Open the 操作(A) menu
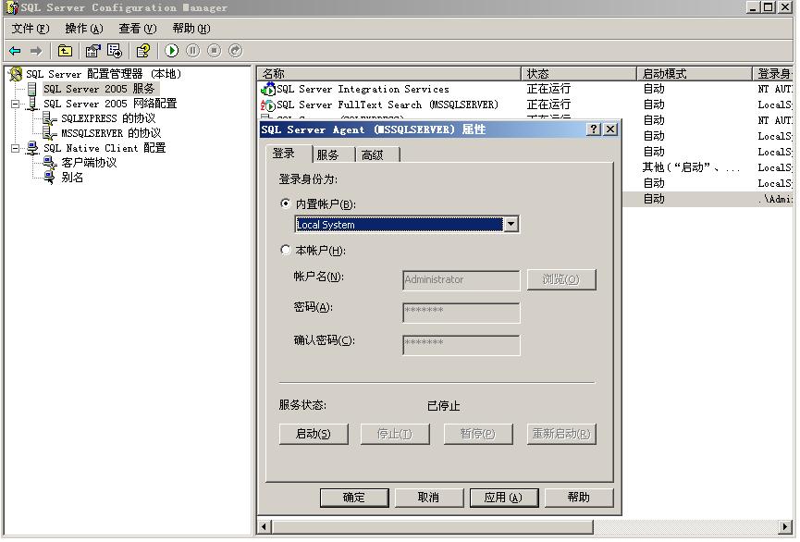 pyautogui.click(x=83, y=29)
